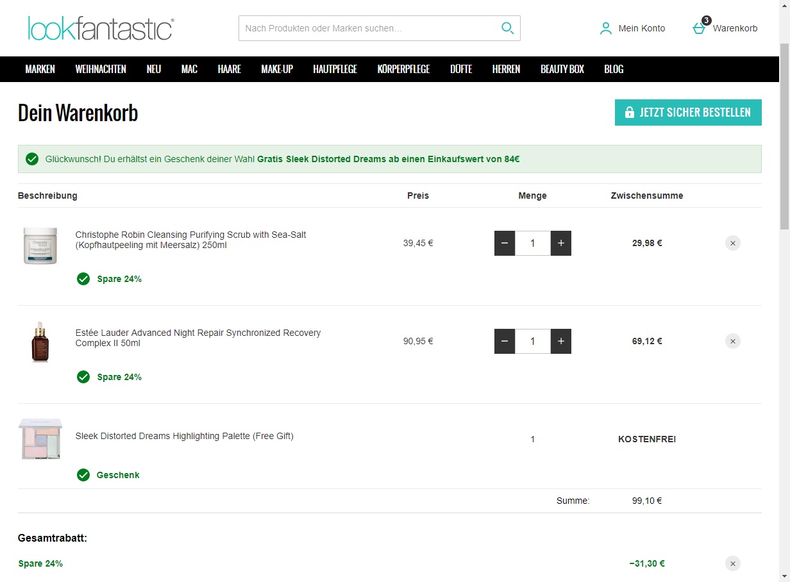Click Jetzt sicher bestellen button
Screen dimensions: 790x582
coord(688,112)
